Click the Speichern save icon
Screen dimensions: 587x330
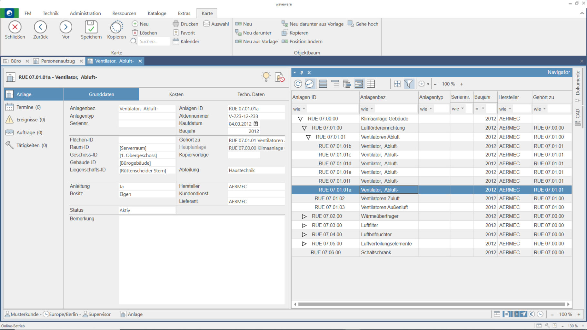[91, 27]
